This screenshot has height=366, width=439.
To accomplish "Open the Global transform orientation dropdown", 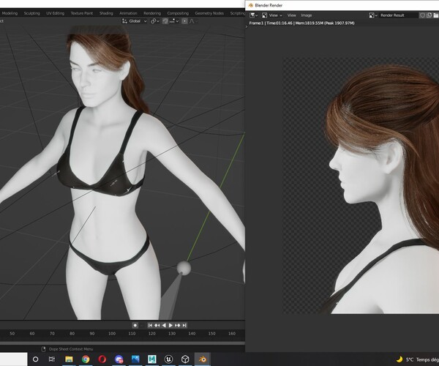I will click(x=135, y=21).
